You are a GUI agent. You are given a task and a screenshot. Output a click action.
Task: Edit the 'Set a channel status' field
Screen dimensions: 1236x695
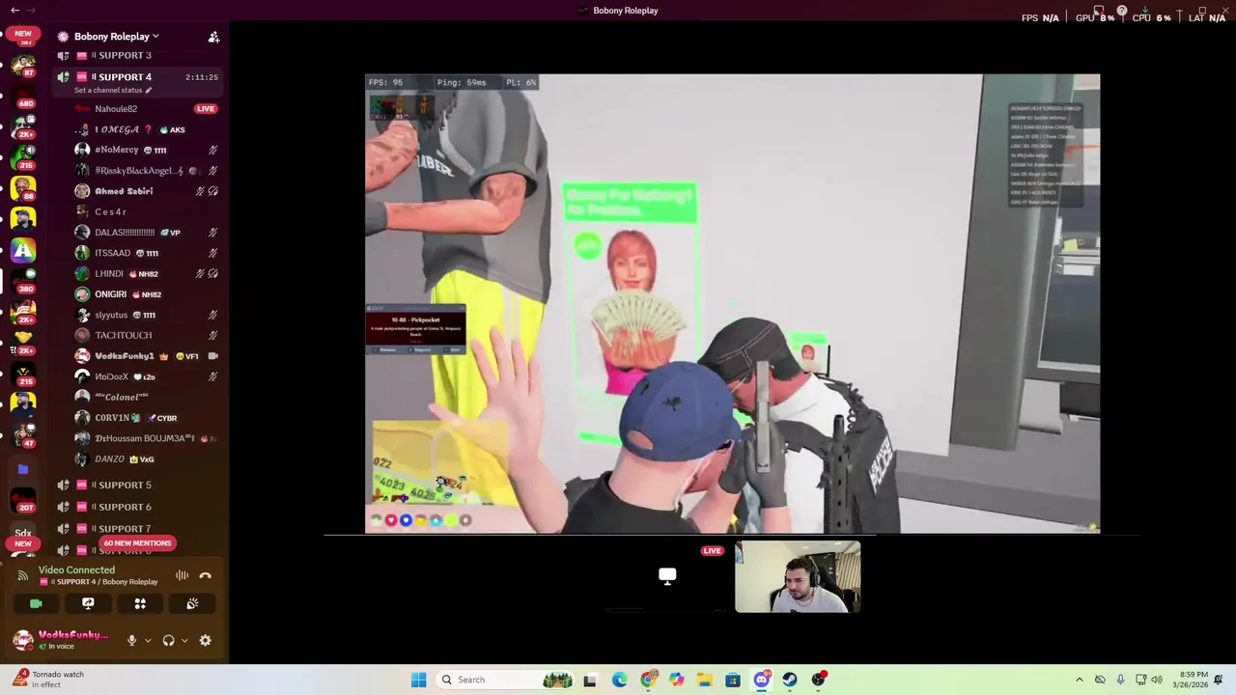(x=113, y=90)
